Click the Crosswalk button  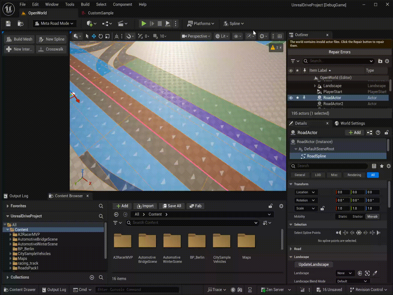(52, 49)
